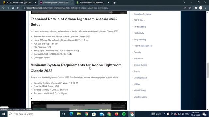Open the Top 50 category link
Viewport: 209px width, 117px height.
coord(137,71)
